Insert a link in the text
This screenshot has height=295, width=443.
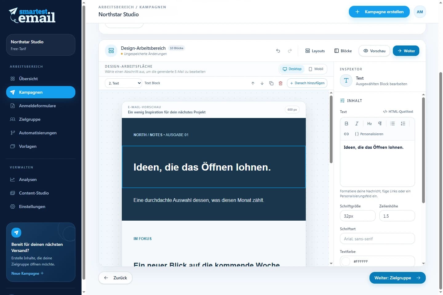(346, 134)
